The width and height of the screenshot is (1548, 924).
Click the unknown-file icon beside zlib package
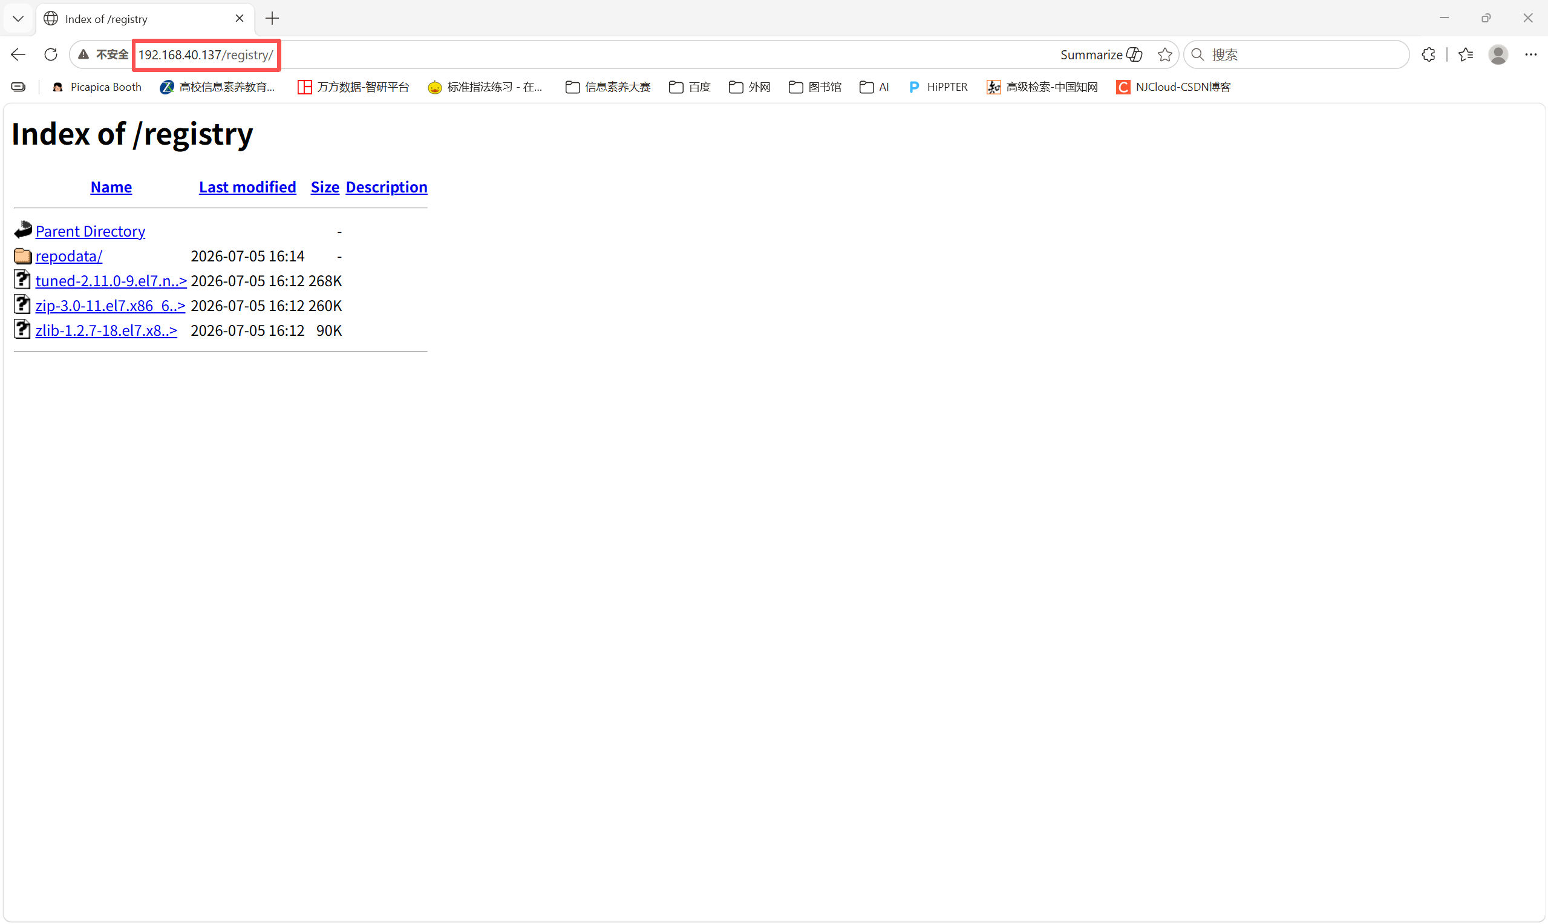22,329
